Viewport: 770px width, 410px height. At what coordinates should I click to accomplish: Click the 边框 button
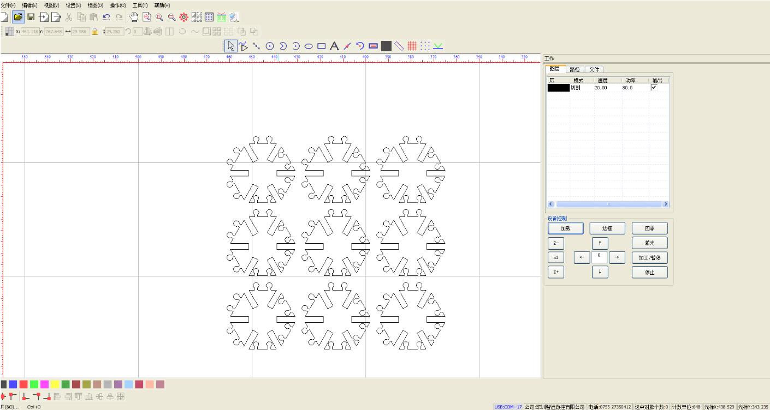click(x=607, y=228)
